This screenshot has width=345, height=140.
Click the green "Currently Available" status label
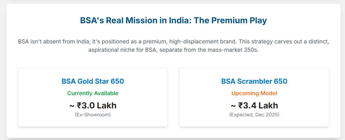point(93,93)
